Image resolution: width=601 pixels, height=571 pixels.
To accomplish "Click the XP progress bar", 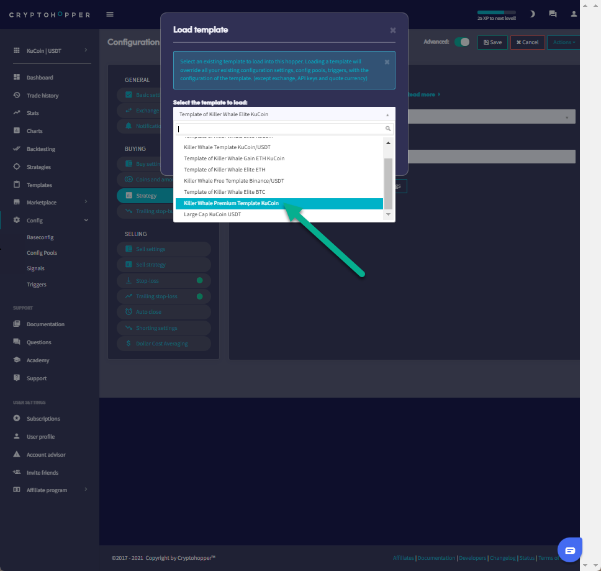I will coord(496,12).
